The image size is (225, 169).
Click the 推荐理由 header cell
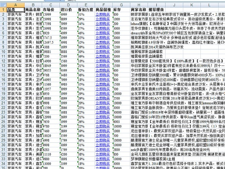(157, 10)
